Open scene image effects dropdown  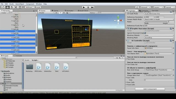pyautogui.click(x=68, y=13)
